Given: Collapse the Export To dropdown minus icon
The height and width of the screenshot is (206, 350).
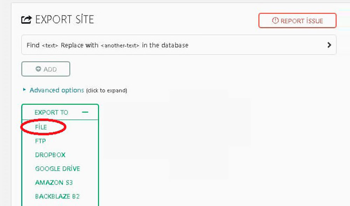Looking at the screenshot, I should pyautogui.click(x=85, y=112).
